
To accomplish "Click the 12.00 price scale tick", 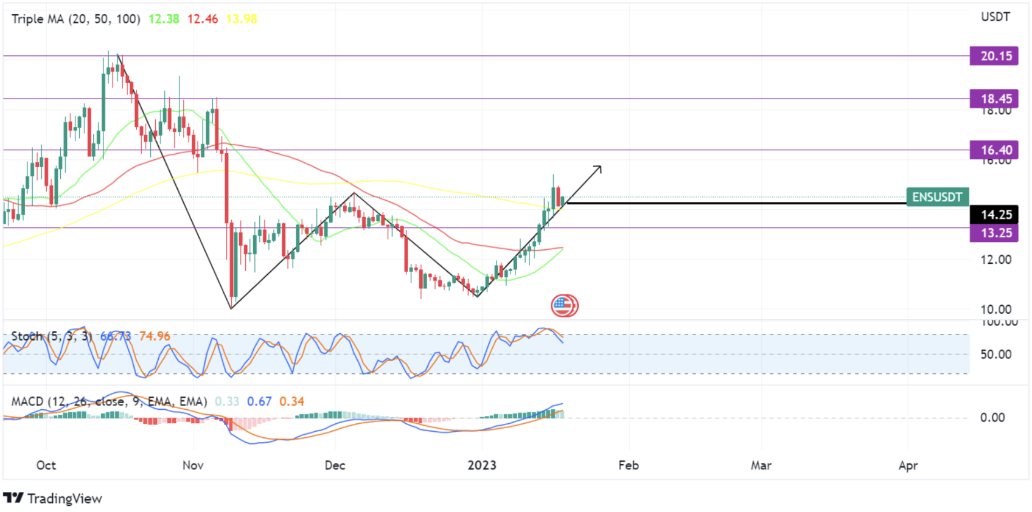I will pos(995,260).
